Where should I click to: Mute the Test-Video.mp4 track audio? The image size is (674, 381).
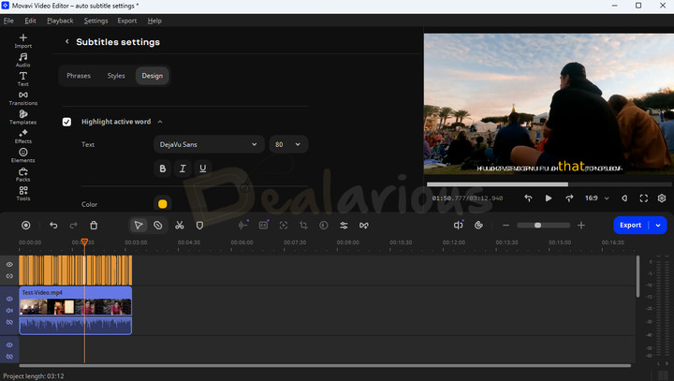coord(9,310)
